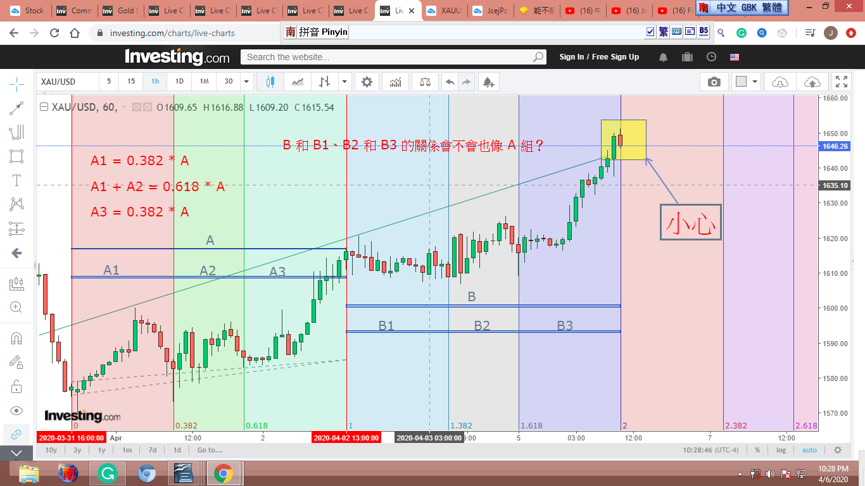Screen dimensions: 865x486
Task: Expand the time interval dropdown arrow
Action: pos(247,82)
